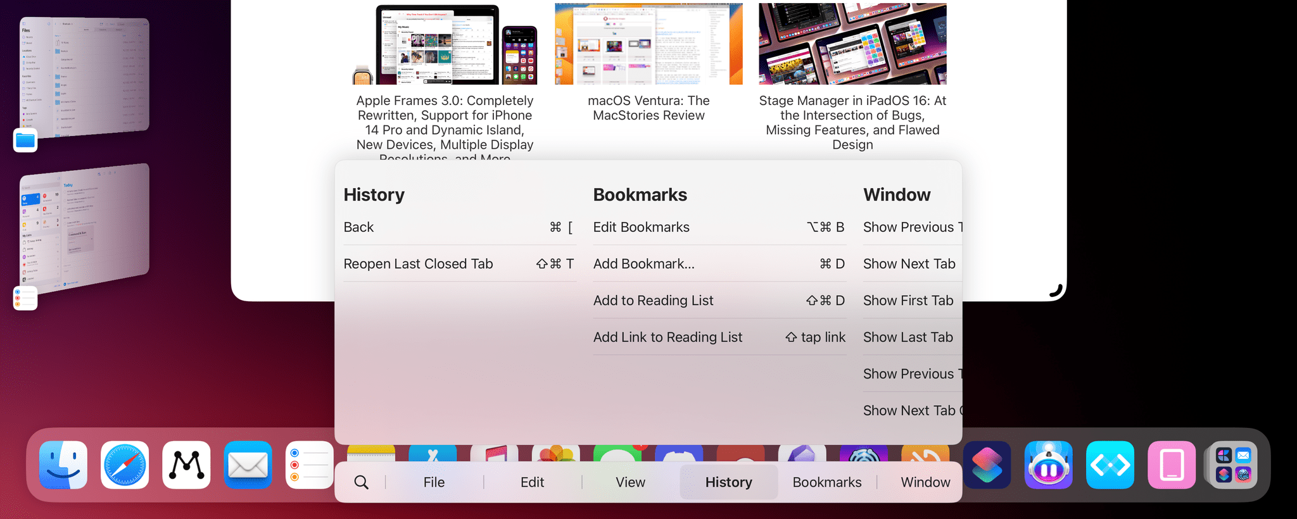
Task: Choose Add Link to Reading List
Action: 719,337
